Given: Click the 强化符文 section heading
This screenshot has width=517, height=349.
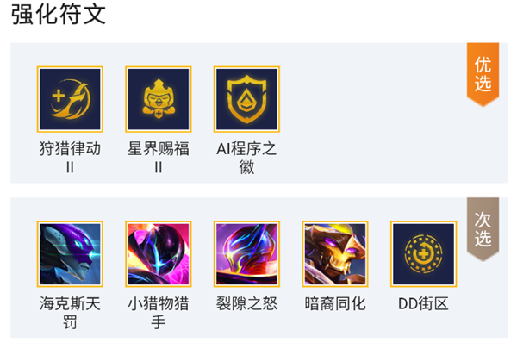Looking at the screenshot, I should pos(59,15).
